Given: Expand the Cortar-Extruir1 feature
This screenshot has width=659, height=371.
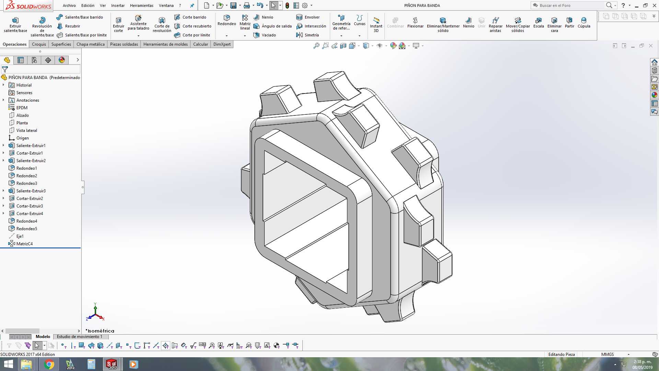Looking at the screenshot, I should [x=3, y=153].
